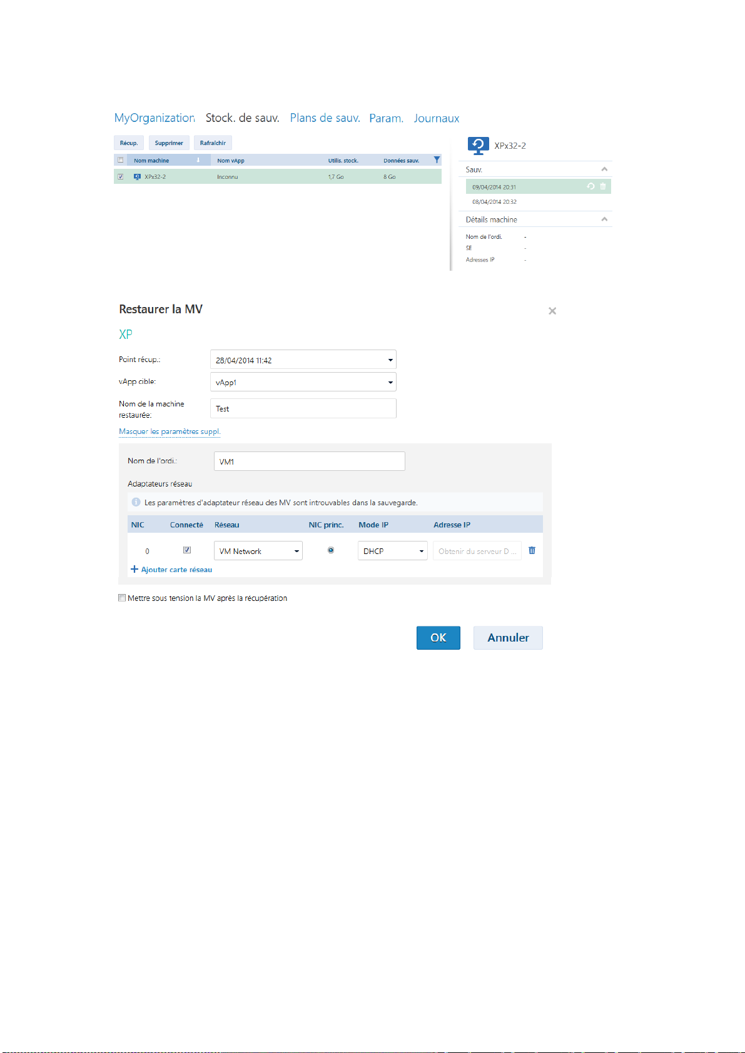
Task: Click the Adresse IP input field
Action: click(477, 550)
